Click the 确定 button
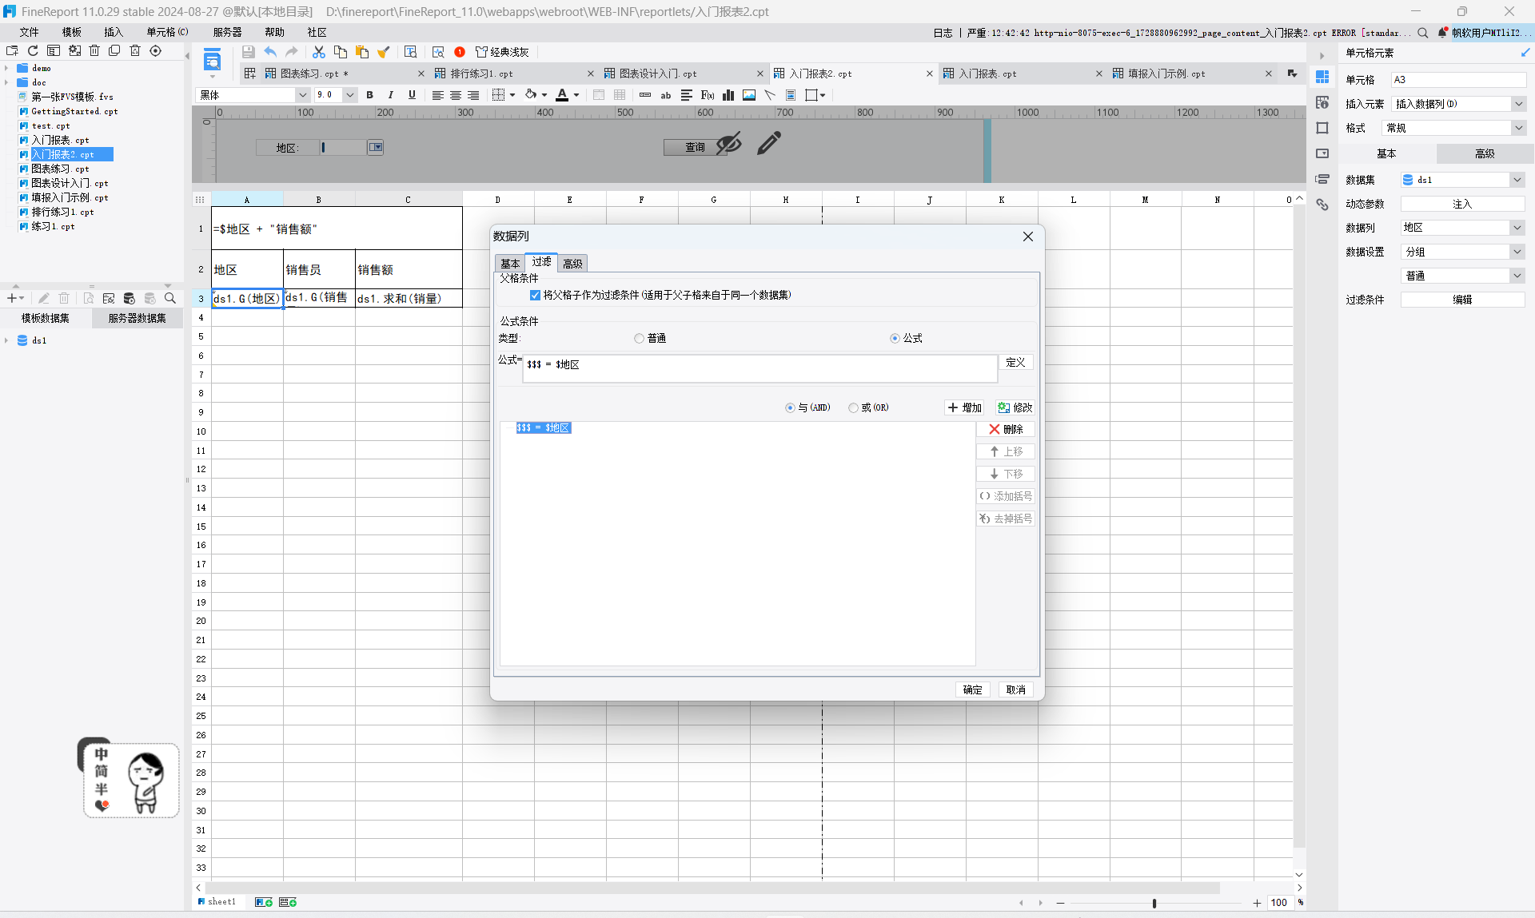Viewport: 1535px width, 918px height. click(x=972, y=689)
